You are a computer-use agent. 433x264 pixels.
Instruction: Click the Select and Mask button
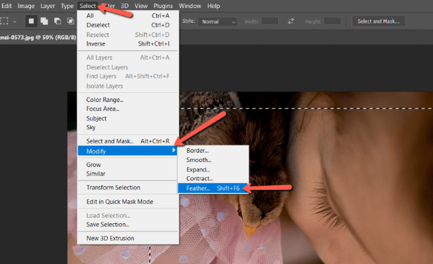click(x=379, y=21)
